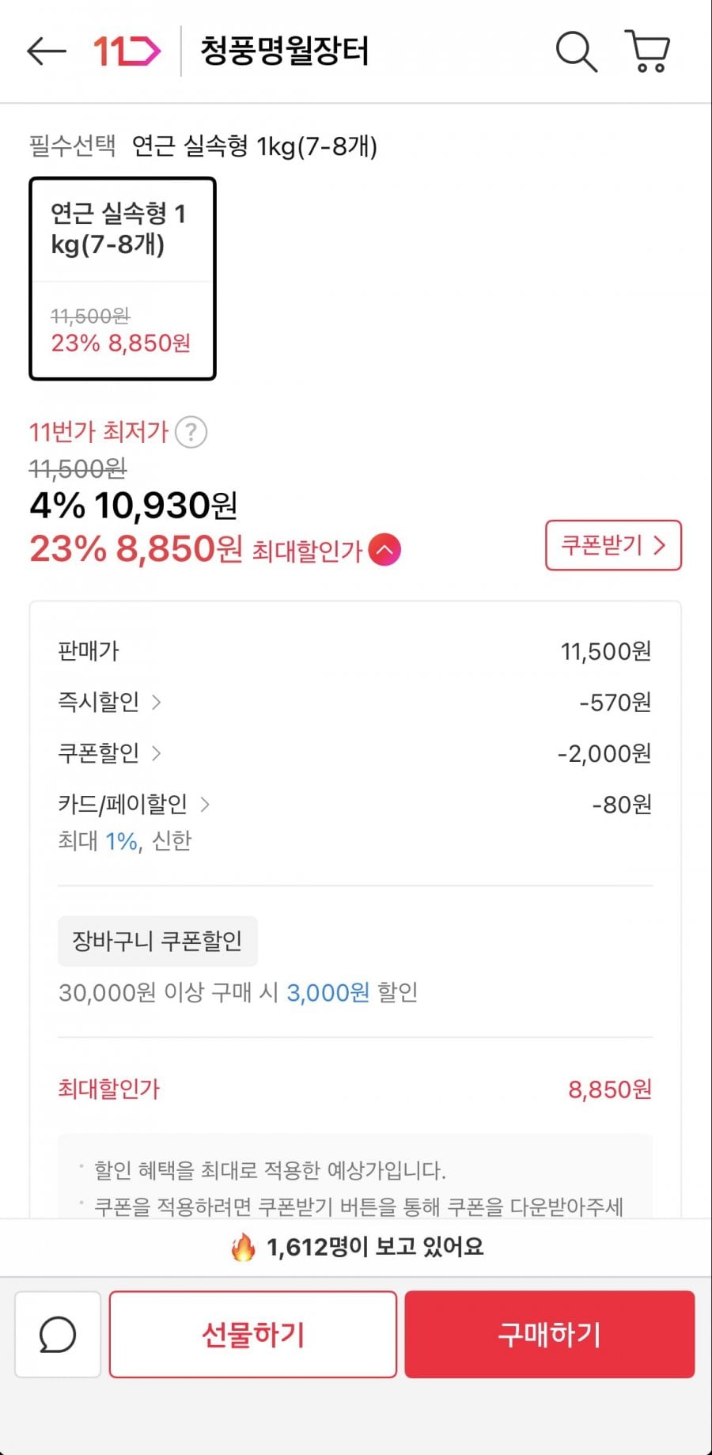Open the shopping cart
The width and height of the screenshot is (712, 1455).
(648, 51)
